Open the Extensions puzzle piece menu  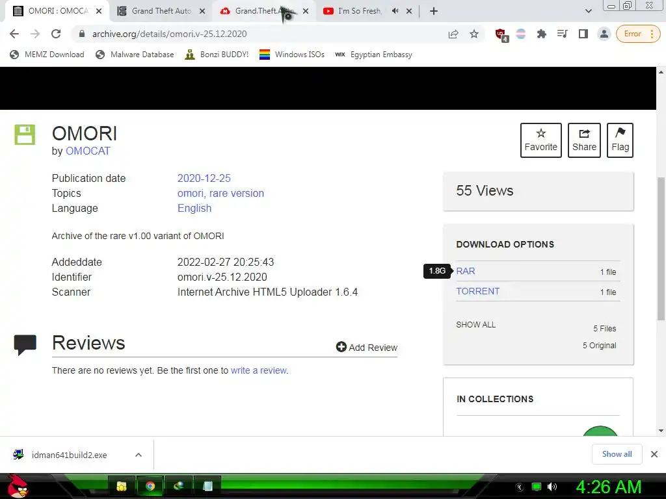click(x=541, y=34)
